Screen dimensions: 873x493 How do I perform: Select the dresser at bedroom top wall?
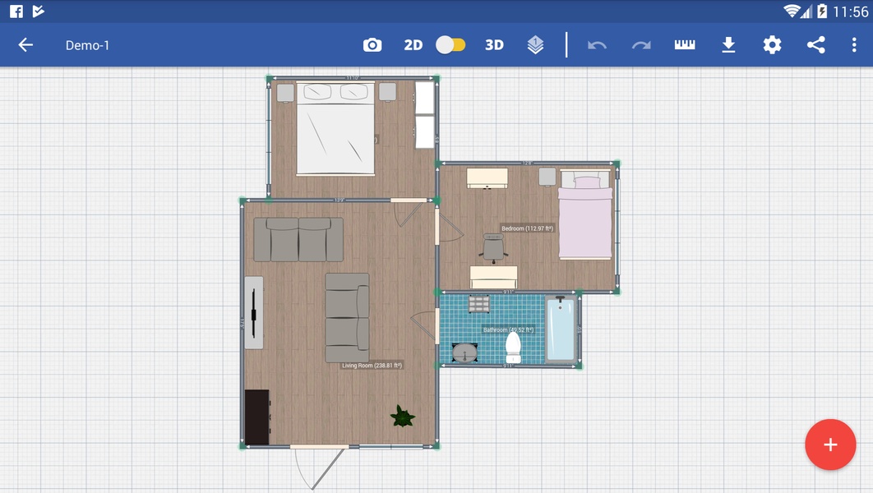(487, 178)
